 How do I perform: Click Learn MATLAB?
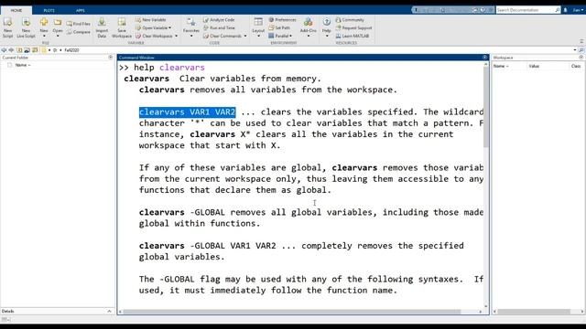[x=353, y=37]
